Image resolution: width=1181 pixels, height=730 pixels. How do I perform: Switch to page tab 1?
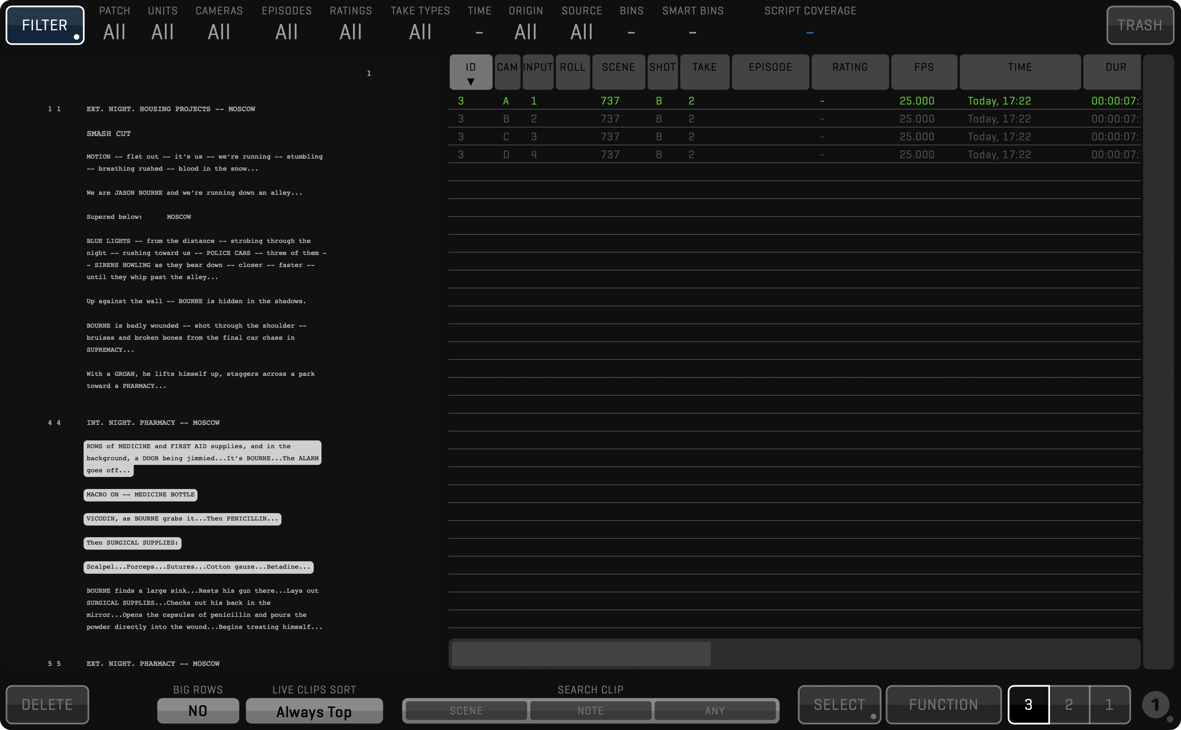point(1109,704)
